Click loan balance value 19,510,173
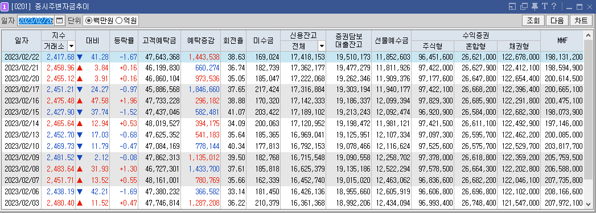596x213 pixels. 353,57
